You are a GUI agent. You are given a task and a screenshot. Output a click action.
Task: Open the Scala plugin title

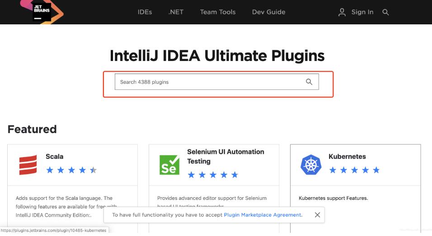(55, 157)
